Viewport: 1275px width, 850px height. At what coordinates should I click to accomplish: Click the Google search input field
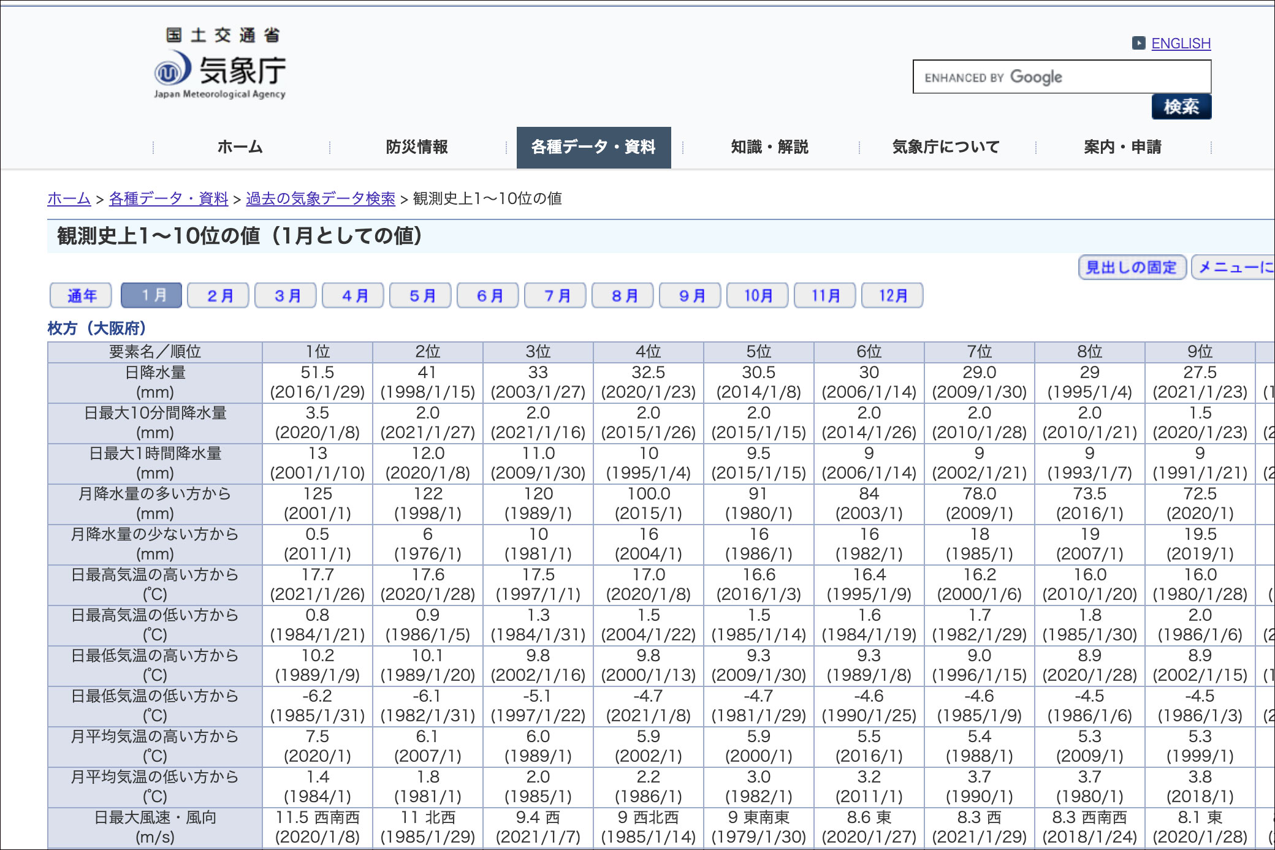(x=1061, y=77)
